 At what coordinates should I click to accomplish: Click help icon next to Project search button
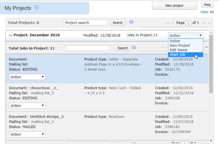point(131,22)
